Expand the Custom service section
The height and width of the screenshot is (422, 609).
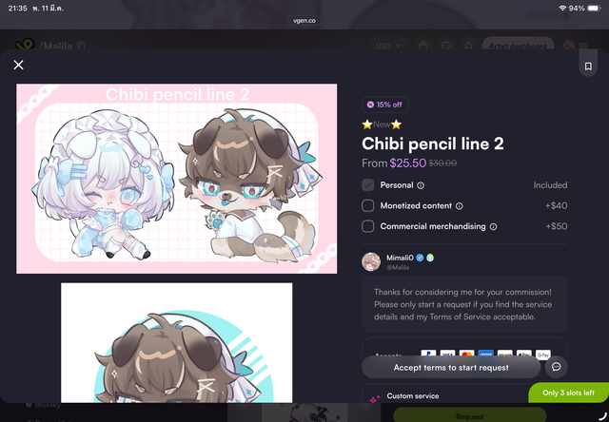coord(412,396)
